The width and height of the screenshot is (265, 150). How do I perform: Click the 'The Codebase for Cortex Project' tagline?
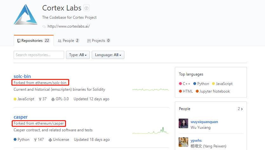69,17
